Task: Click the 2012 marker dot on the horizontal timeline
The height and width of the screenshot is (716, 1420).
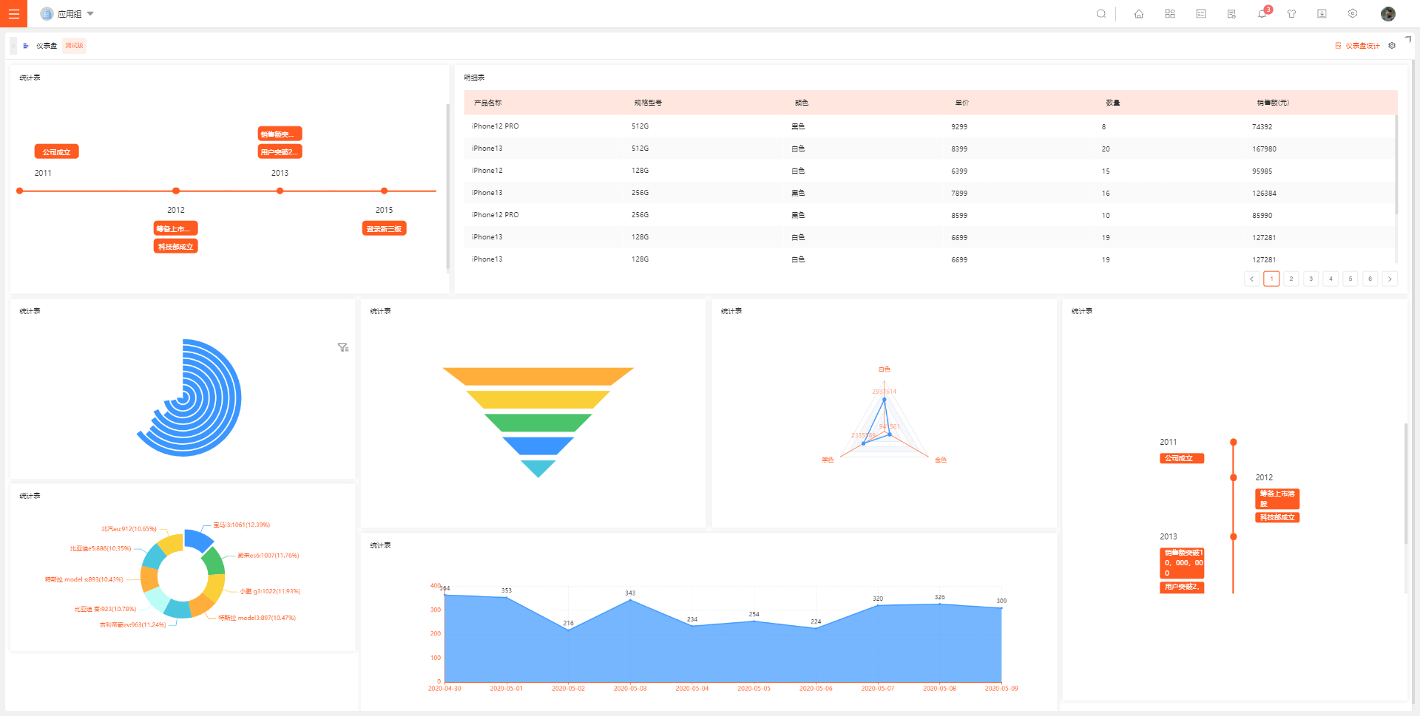Action: 176,191
